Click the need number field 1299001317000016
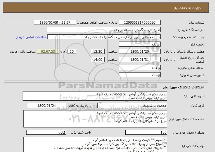 [x=139, y=23]
